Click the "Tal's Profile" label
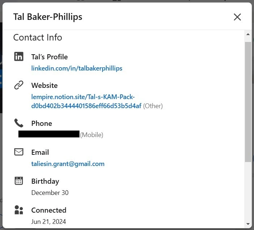Screen dimensions: 254x230 [x=49, y=57]
